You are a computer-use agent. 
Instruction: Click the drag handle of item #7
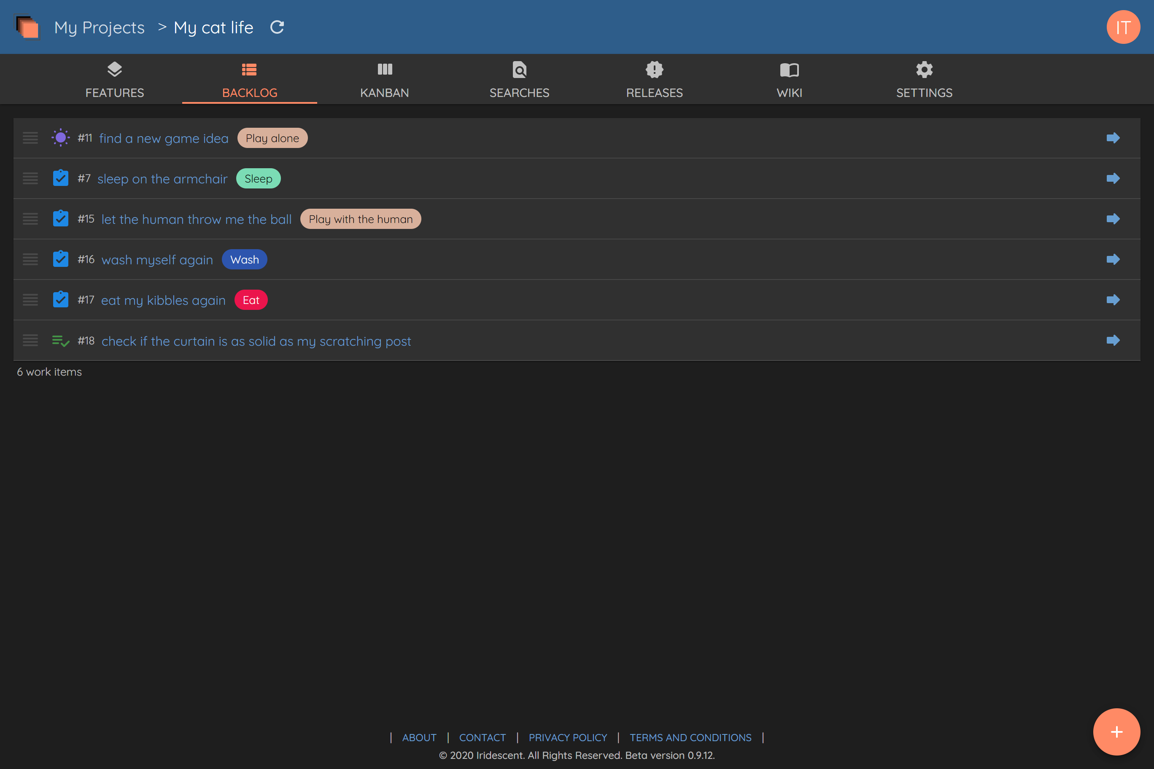(x=30, y=178)
